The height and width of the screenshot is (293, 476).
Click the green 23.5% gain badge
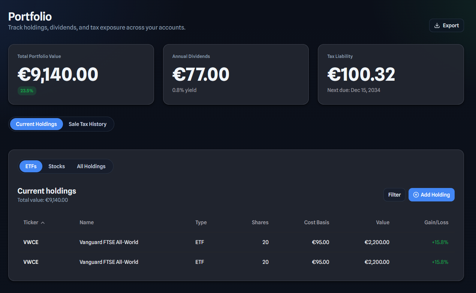(27, 90)
